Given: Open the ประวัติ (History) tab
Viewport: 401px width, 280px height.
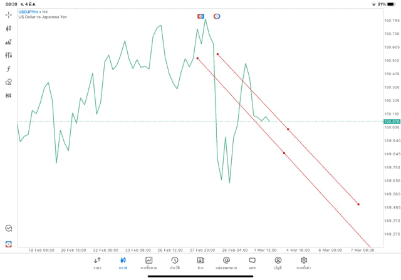Looking at the screenshot, I should [x=174, y=262].
